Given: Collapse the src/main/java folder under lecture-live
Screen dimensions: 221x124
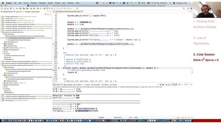Looking at the screenshot, I should (3, 34).
